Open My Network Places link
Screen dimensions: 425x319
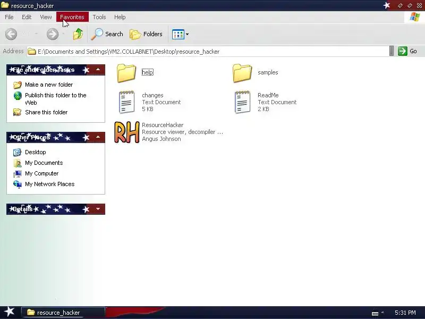(49, 184)
